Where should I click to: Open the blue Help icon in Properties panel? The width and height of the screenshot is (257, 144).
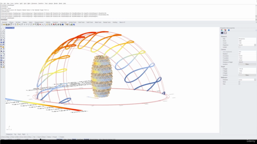click(229, 30)
